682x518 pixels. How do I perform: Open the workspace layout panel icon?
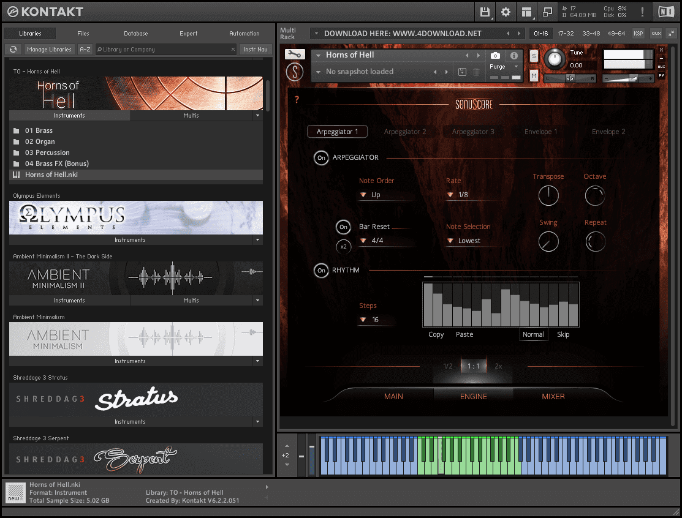526,12
